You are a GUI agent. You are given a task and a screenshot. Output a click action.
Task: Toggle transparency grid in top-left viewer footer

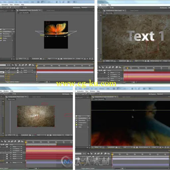[x=61, y=59]
